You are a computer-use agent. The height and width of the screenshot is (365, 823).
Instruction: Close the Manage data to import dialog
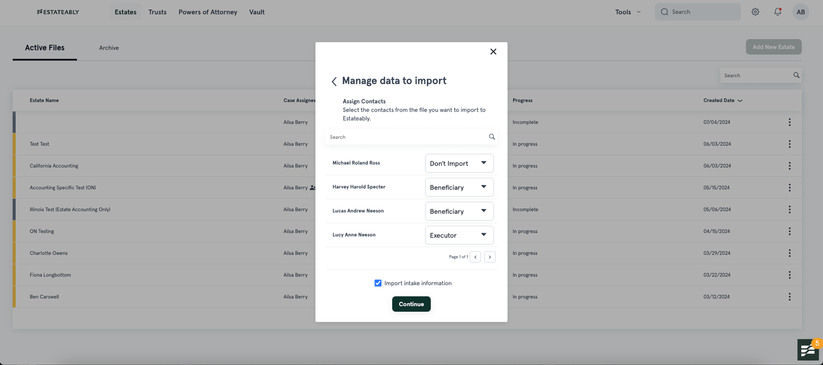click(493, 51)
